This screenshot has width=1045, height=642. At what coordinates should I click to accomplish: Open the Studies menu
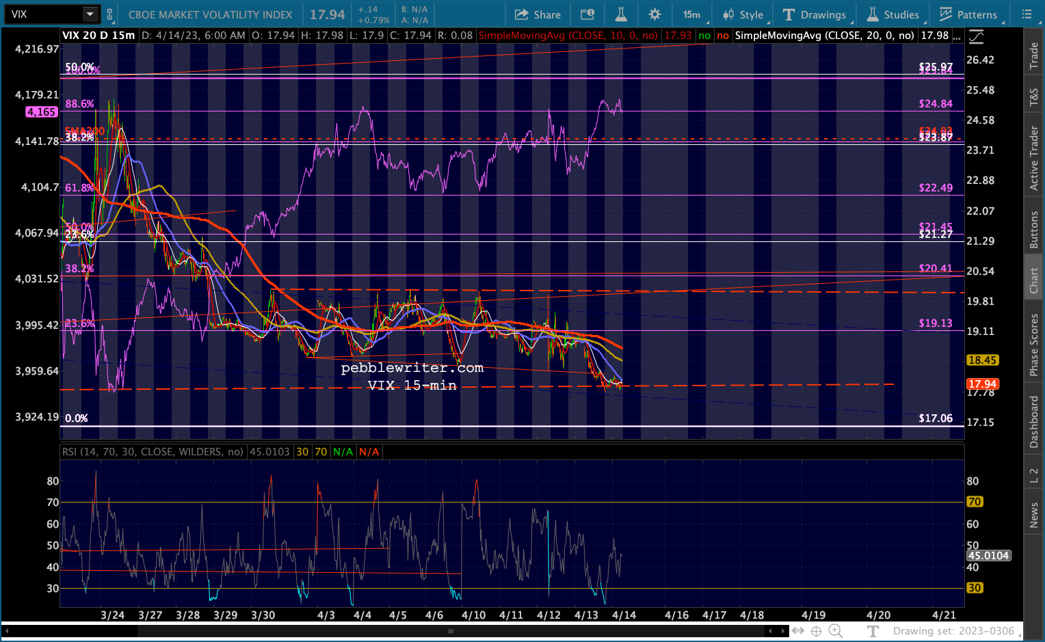point(893,14)
